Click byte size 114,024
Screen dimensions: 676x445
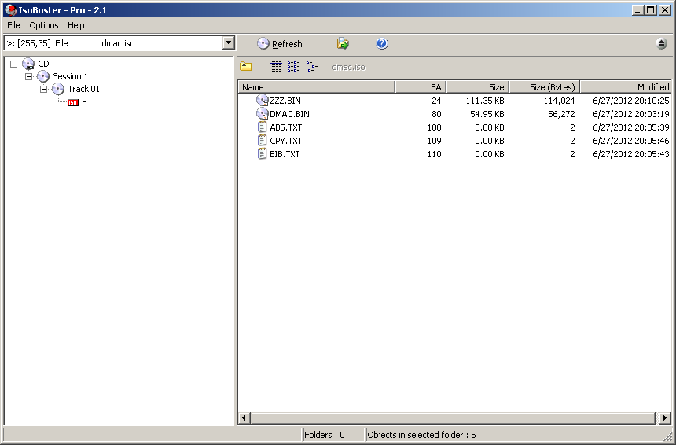tap(559, 101)
